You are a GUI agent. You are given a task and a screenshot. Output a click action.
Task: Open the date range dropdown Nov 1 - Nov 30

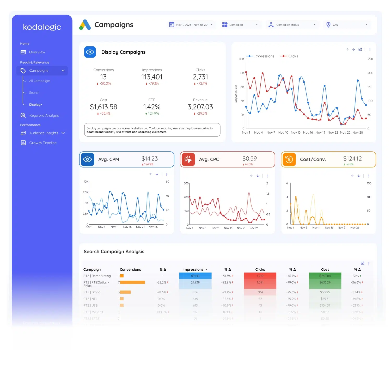[x=191, y=25]
